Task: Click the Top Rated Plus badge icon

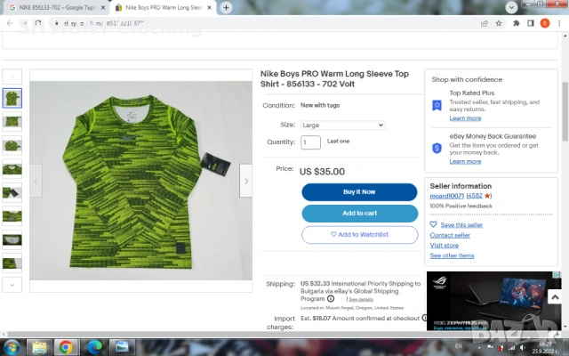Action: coord(437,105)
